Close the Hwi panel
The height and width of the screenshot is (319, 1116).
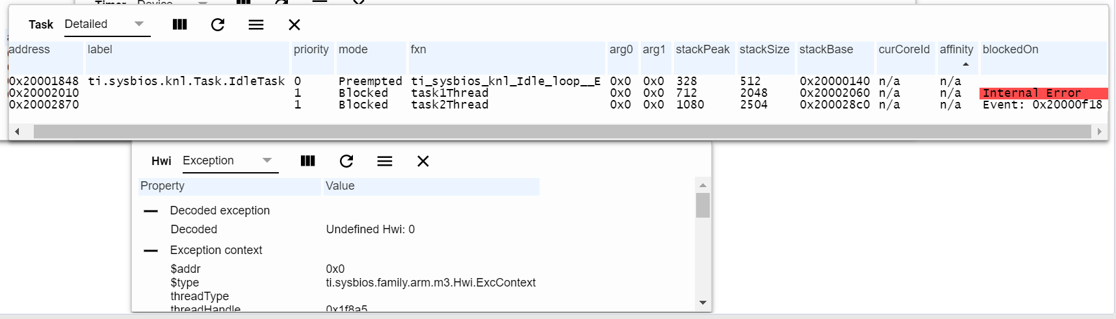[423, 161]
